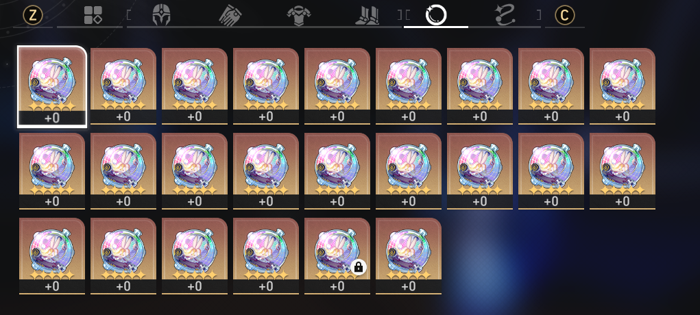Select the first relic in the third row
The width and height of the screenshot is (700, 315).
click(x=52, y=256)
